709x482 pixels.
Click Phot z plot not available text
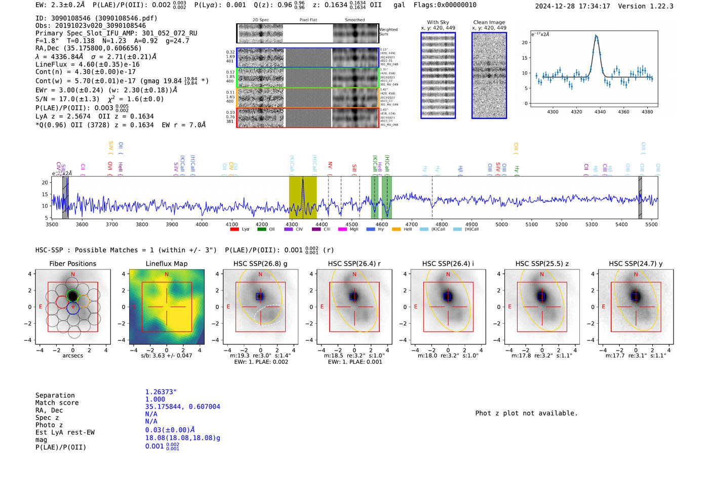pos(526,413)
